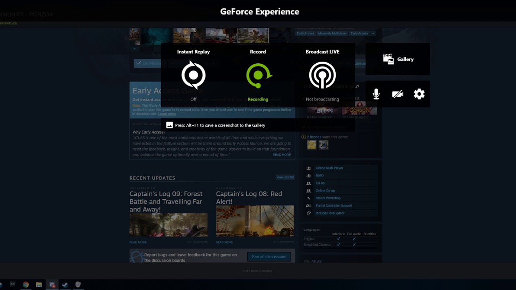The width and height of the screenshot is (516, 290).
Task: Click the wrench icon beside Steam Workshop
Action: 309,198
